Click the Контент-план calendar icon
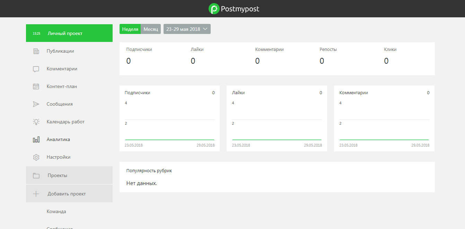 click(36, 87)
